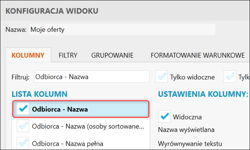Image resolution: width=250 pixels, height=150 pixels.
Task: Focus the 'Filtruj' search field
Action: click(x=92, y=77)
